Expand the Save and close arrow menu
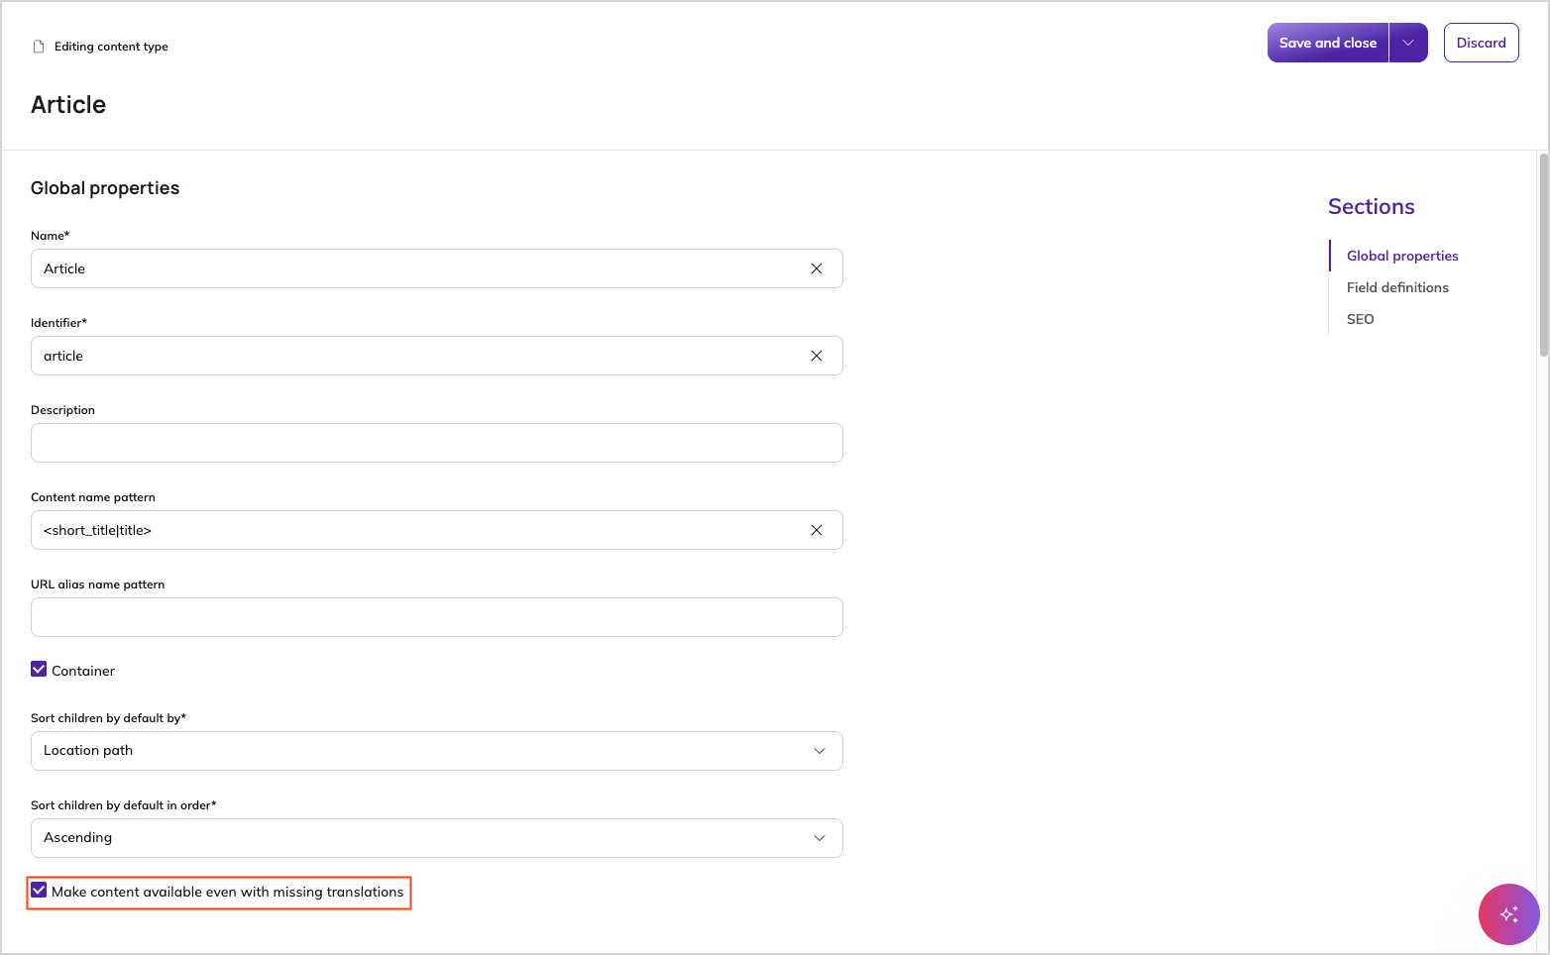The width and height of the screenshot is (1550, 955). (1408, 43)
